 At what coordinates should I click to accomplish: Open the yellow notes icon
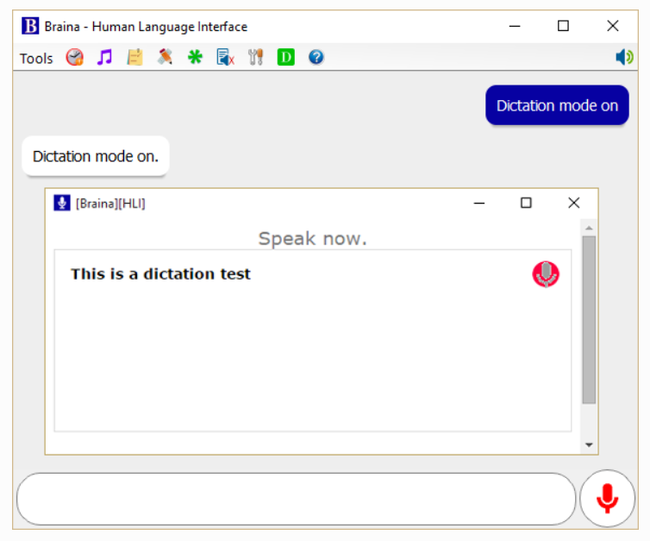[134, 58]
